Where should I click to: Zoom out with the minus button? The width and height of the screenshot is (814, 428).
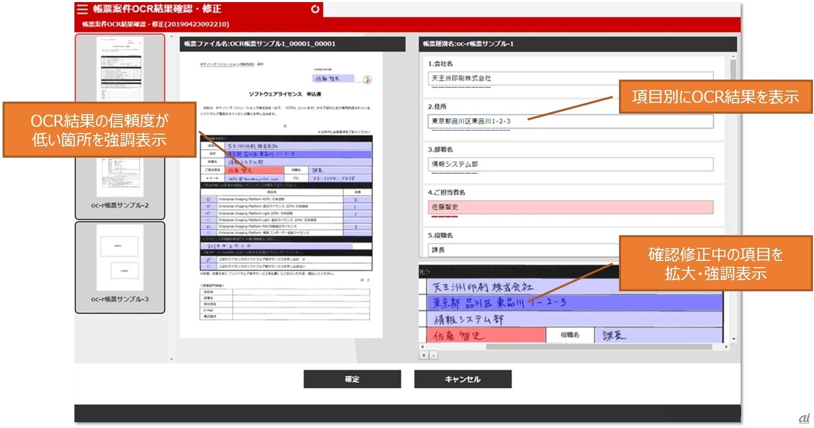pyautogui.click(x=433, y=355)
